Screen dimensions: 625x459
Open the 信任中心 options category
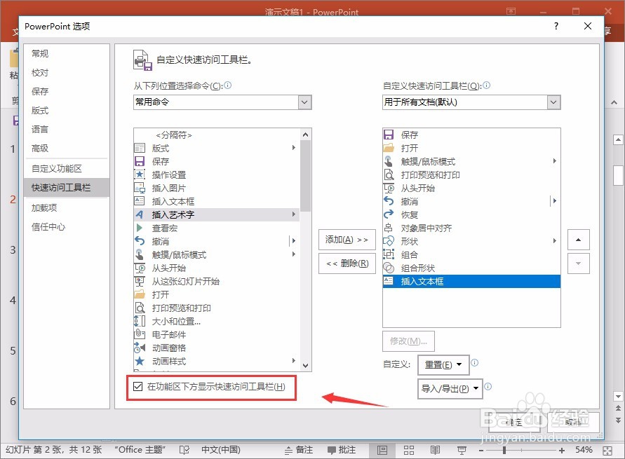point(48,226)
